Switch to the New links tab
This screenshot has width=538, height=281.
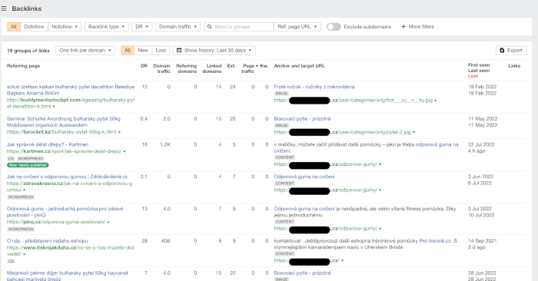coord(143,51)
